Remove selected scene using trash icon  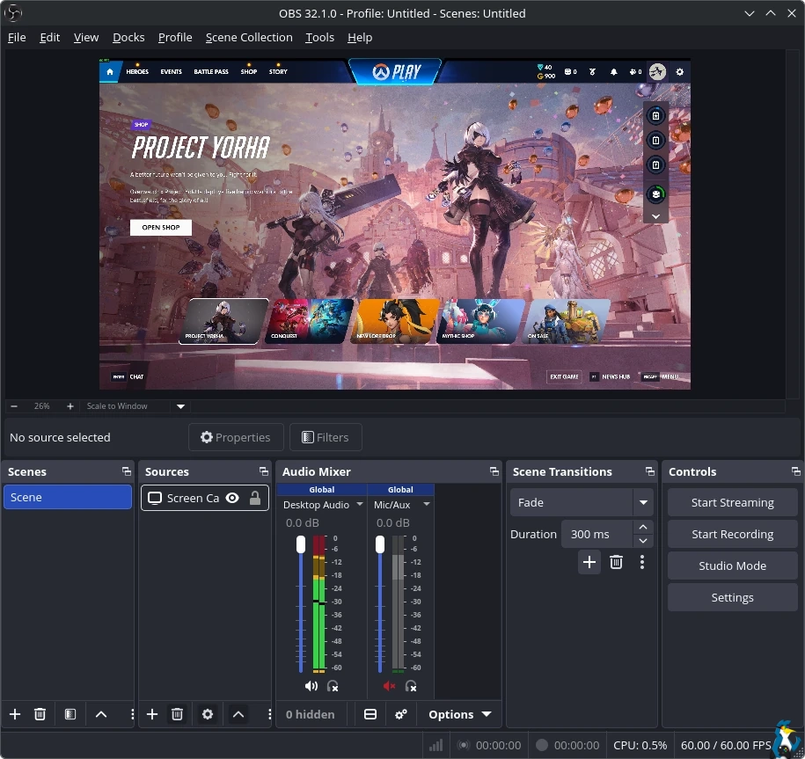pos(40,714)
